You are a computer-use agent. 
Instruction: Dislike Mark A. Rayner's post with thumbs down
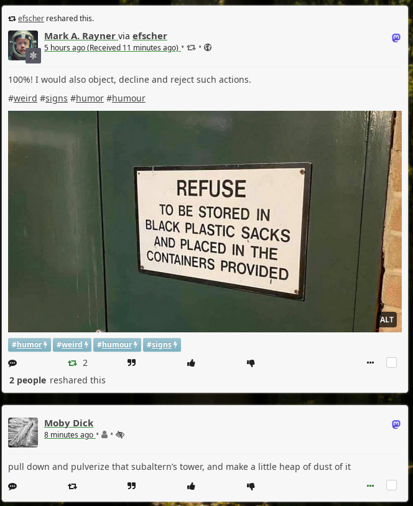251,363
